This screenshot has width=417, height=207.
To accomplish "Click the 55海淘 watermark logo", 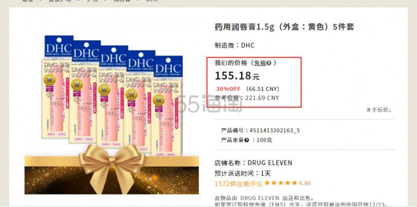I will tap(210, 104).
